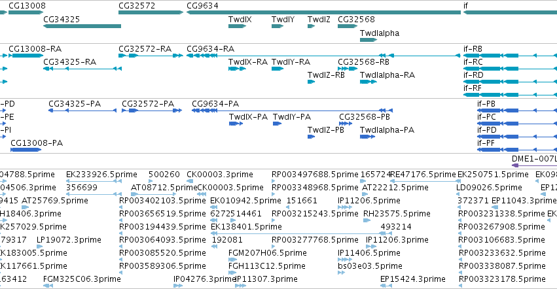Open transcript CG13008-RA
The image size is (557, 289).
[35, 49]
